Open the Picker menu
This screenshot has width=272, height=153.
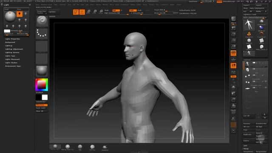(117, 5)
